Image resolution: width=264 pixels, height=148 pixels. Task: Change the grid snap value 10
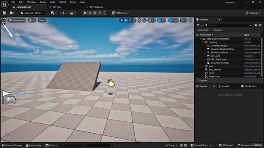tap(154, 21)
